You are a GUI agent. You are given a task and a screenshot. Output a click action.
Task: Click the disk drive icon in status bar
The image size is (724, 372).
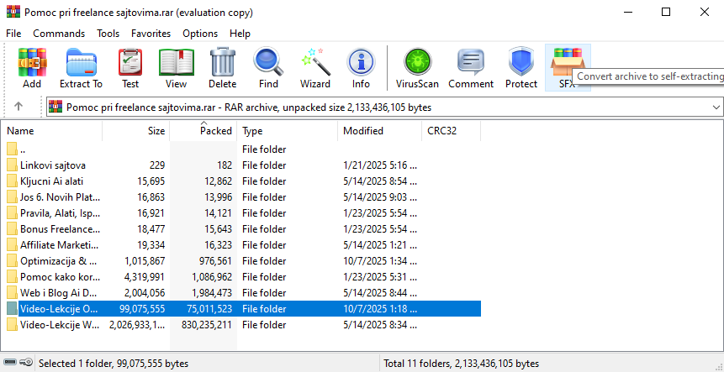click(x=12, y=364)
